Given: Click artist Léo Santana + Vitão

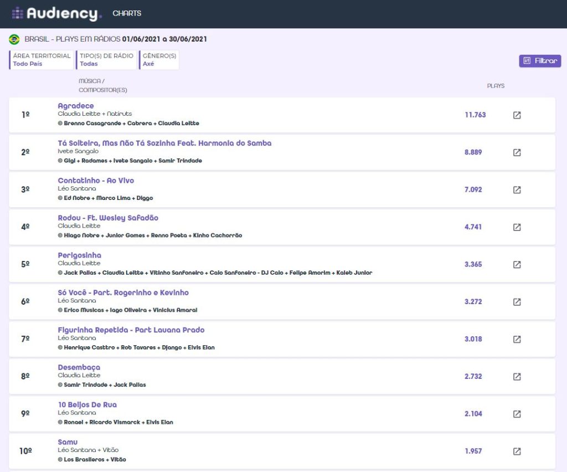Looking at the screenshot, I should pyautogui.click(x=88, y=450).
